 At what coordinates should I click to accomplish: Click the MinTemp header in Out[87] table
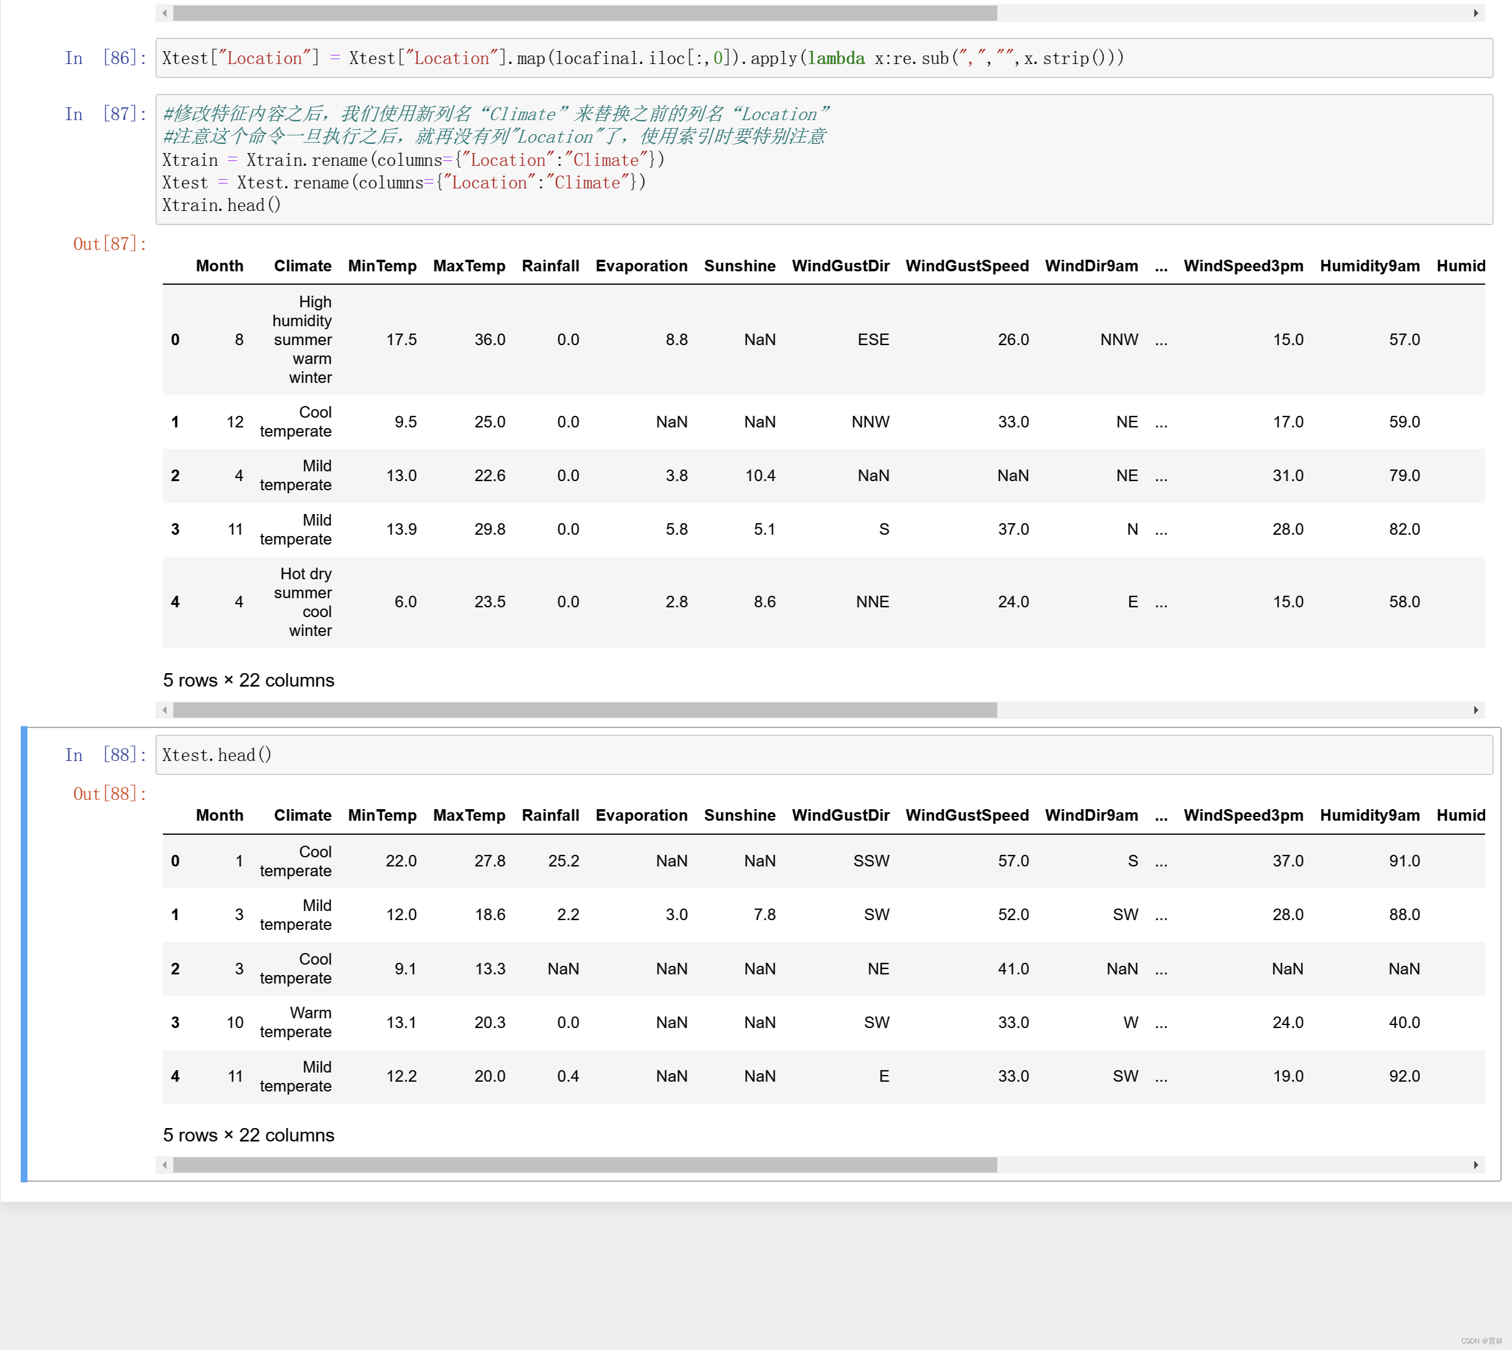pos(382,266)
